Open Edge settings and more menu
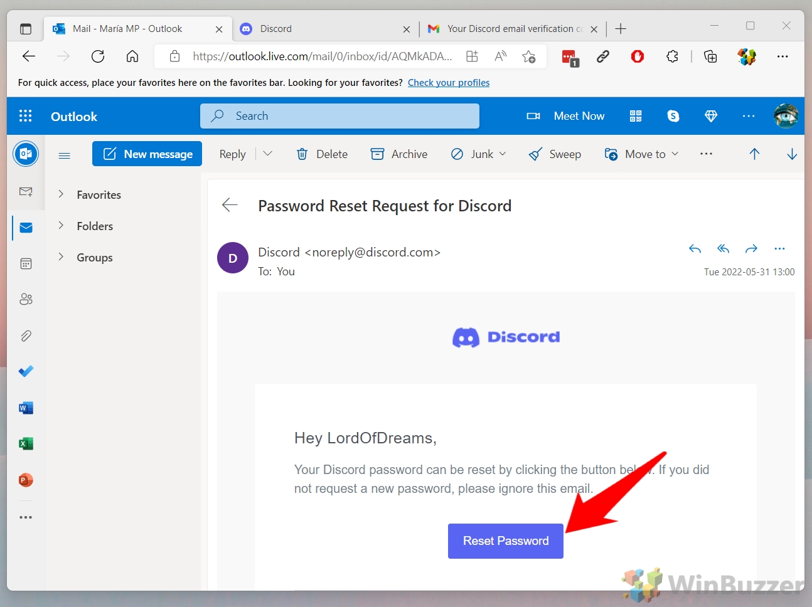Screen dimensions: 812x607 coord(783,56)
